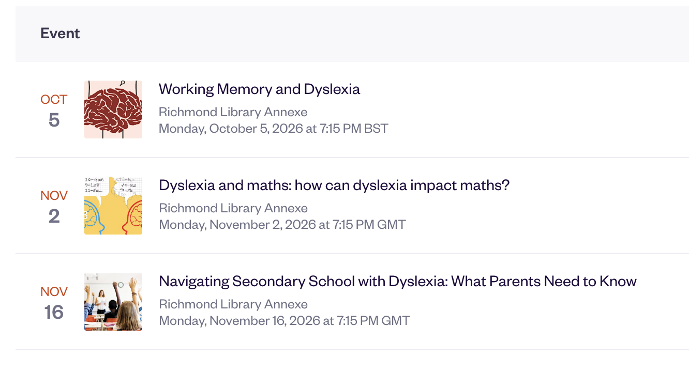Select Richmond Library Annexe under Working Memory event

click(x=233, y=112)
